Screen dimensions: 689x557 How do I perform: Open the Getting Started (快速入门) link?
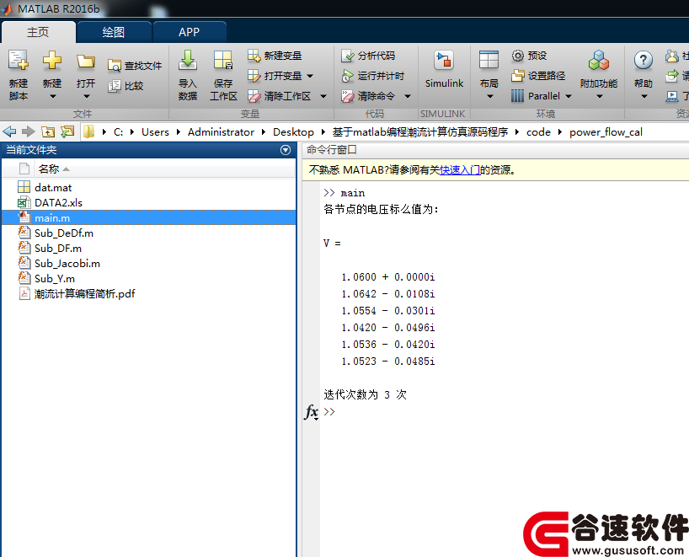(x=460, y=169)
